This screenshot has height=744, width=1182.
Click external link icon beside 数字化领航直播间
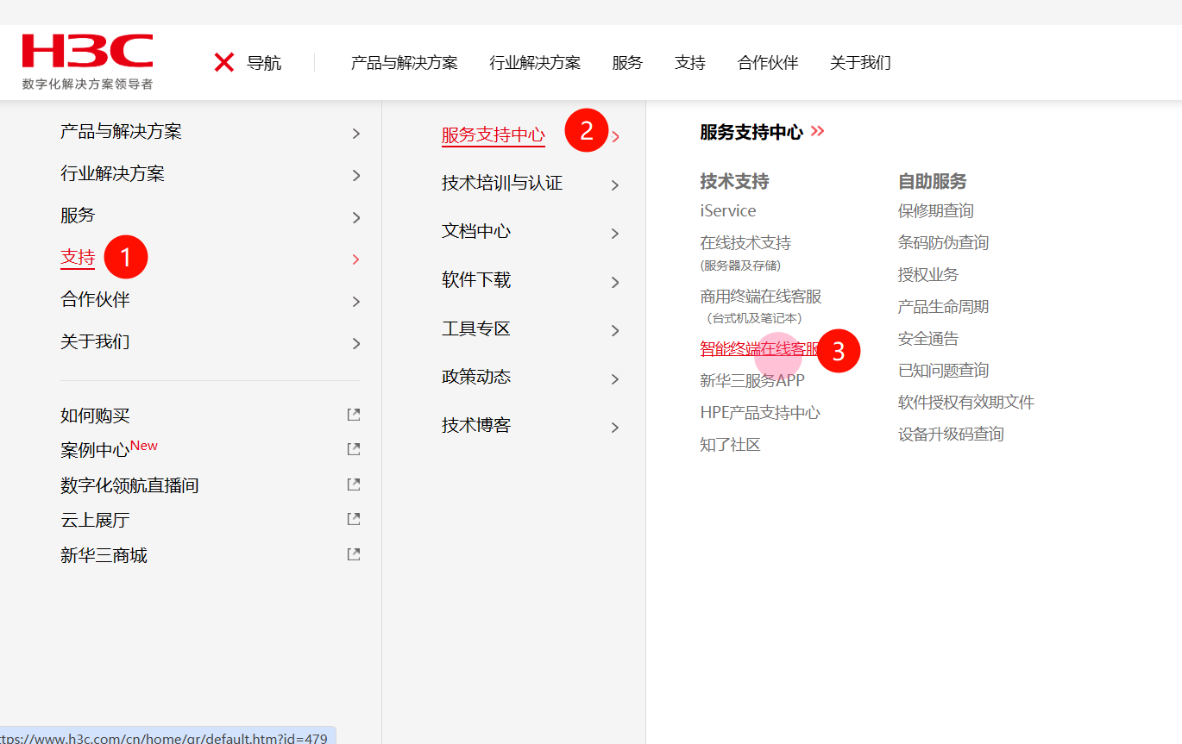click(x=353, y=485)
